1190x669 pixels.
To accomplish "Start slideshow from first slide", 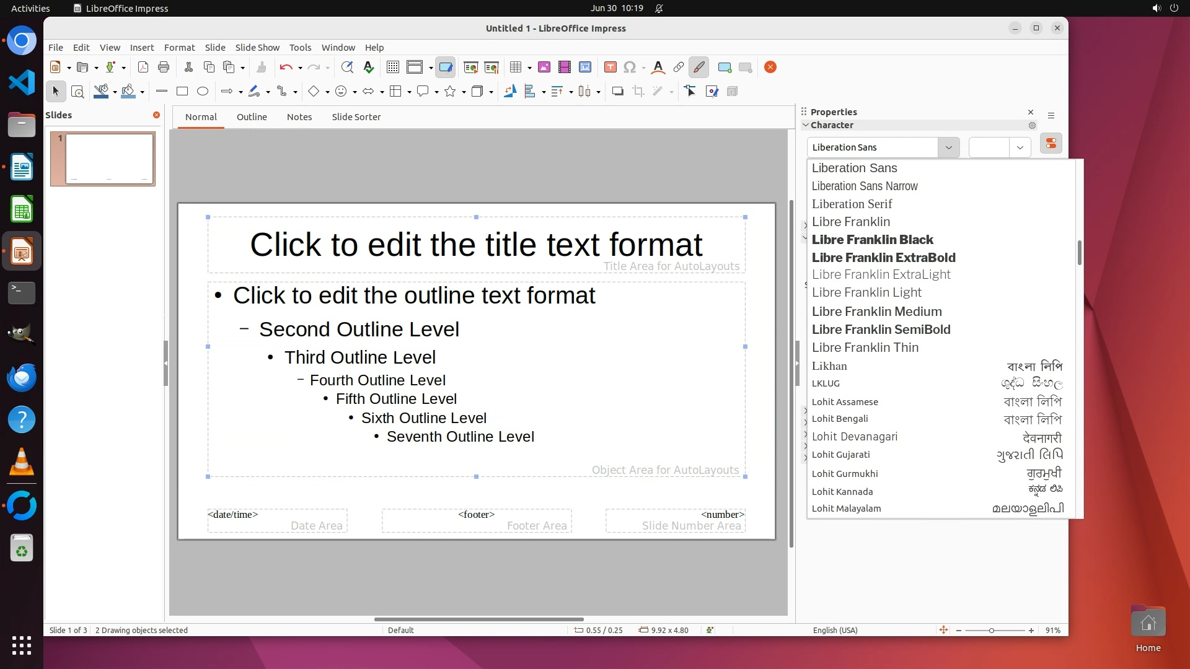I will click(470, 68).
